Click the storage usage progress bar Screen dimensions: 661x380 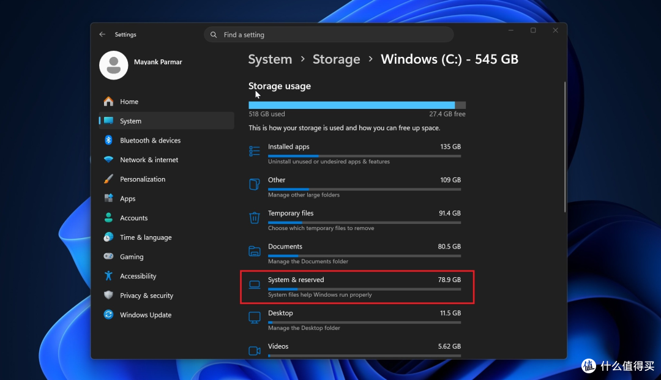point(357,105)
